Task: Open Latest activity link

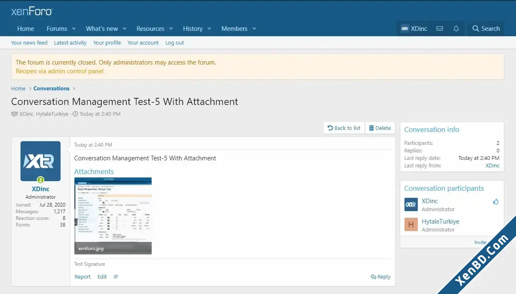Action: point(70,43)
